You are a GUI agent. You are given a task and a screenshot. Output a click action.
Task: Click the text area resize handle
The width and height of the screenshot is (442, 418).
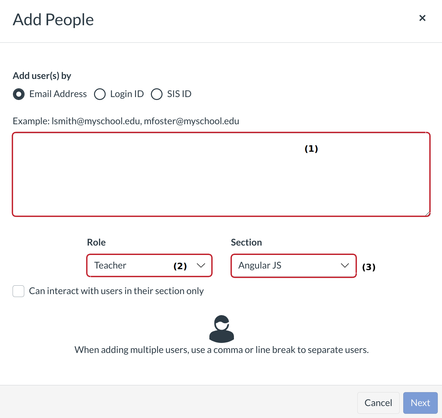tap(427, 214)
